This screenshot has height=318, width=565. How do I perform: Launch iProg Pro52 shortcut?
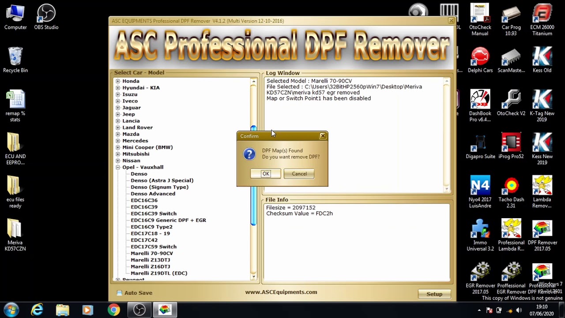[511, 146]
